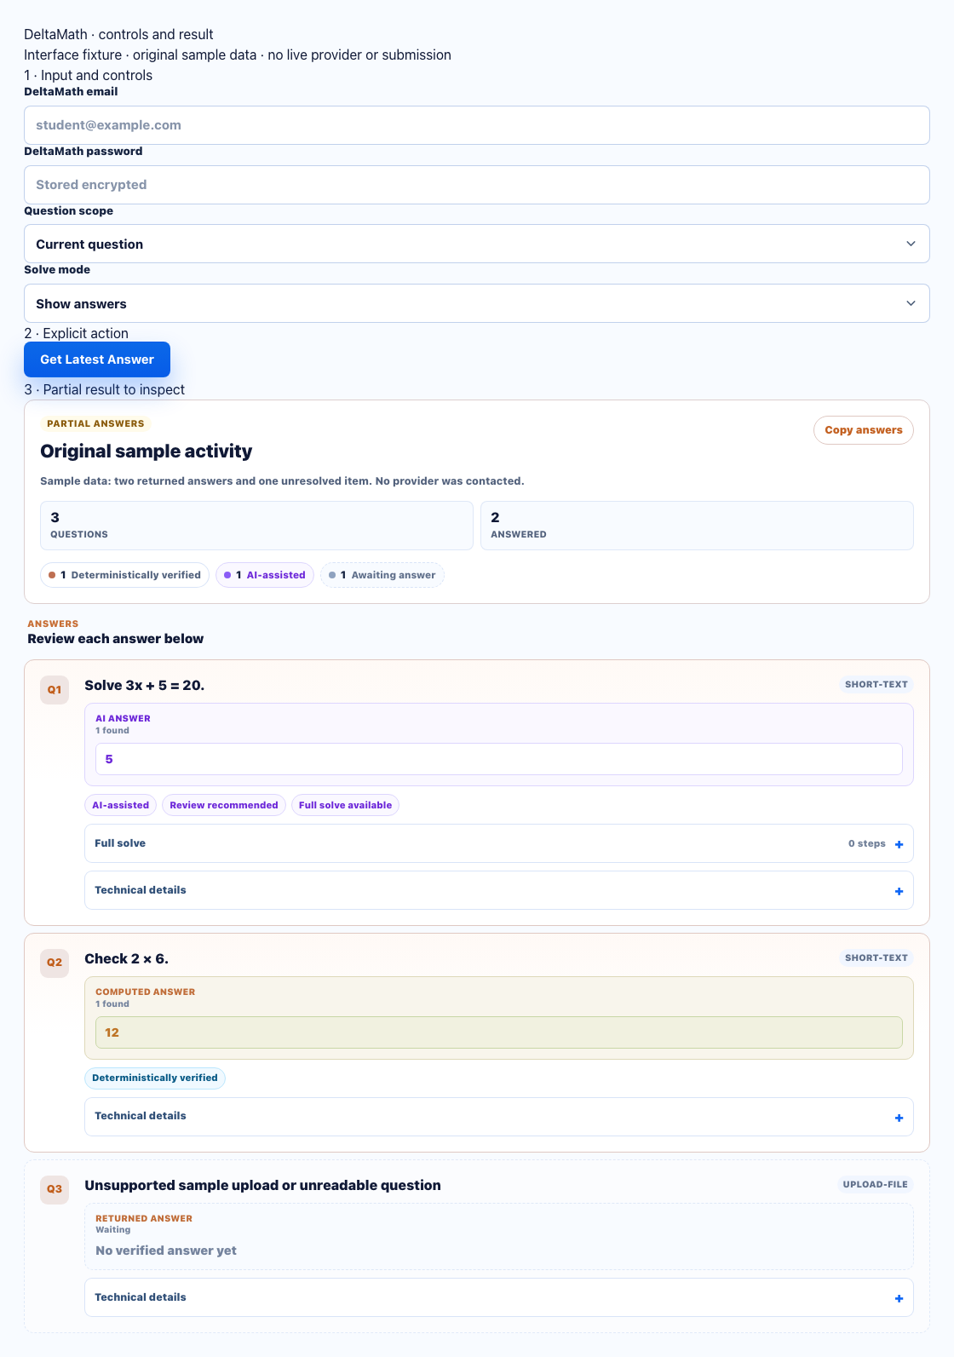Click the SHORT-TEXT label on Q1
The height and width of the screenshot is (1357, 954).
point(876,684)
